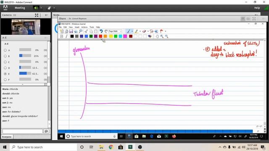Click the Insert/Remove Space tool
The image size is (269, 151).
click(x=156, y=31)
